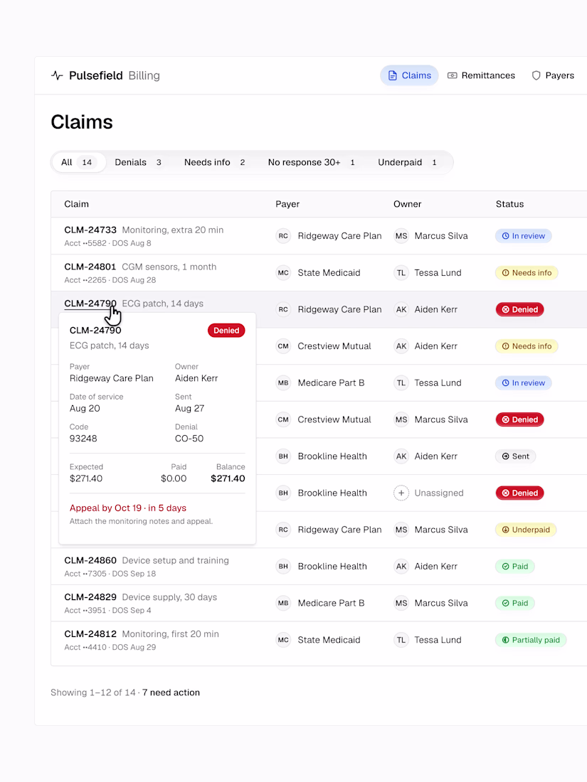
Task: Click the TL owner avatar in the CLM-24801 row
Action: point(401,273)
